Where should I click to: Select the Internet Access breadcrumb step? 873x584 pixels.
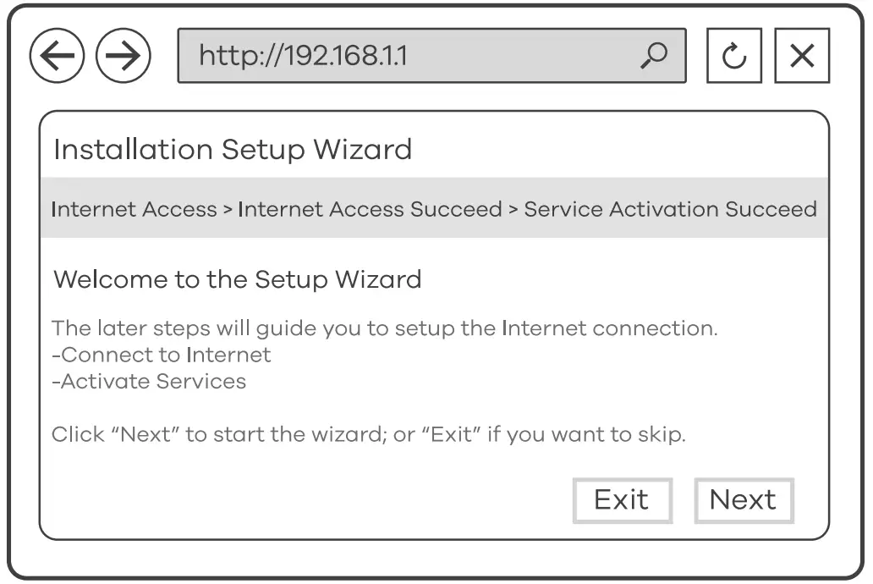pos(133,209)
